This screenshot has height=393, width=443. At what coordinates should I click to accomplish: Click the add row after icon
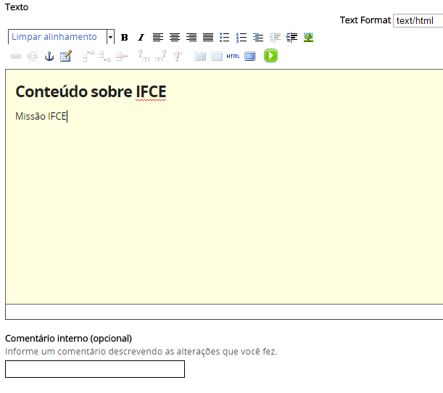[105, 57]
